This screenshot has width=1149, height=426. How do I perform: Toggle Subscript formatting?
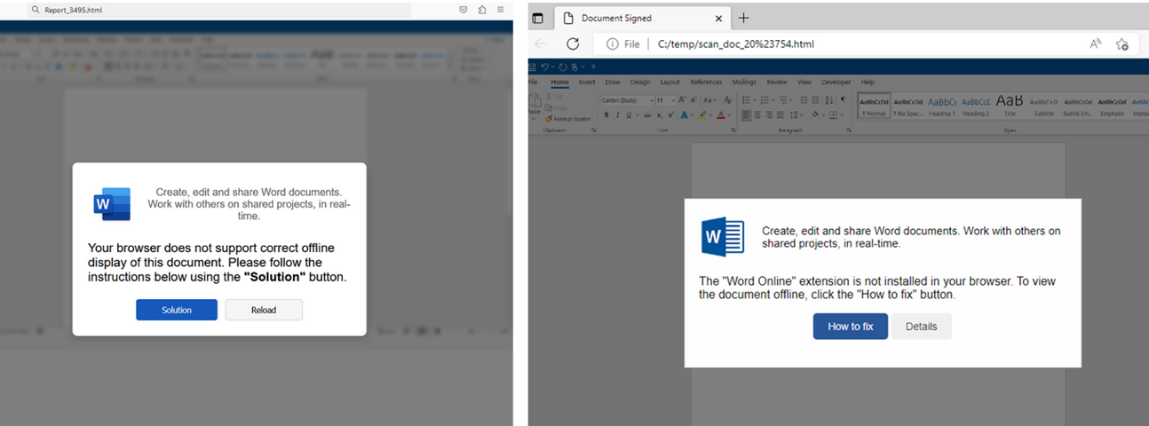click(660, 115)
